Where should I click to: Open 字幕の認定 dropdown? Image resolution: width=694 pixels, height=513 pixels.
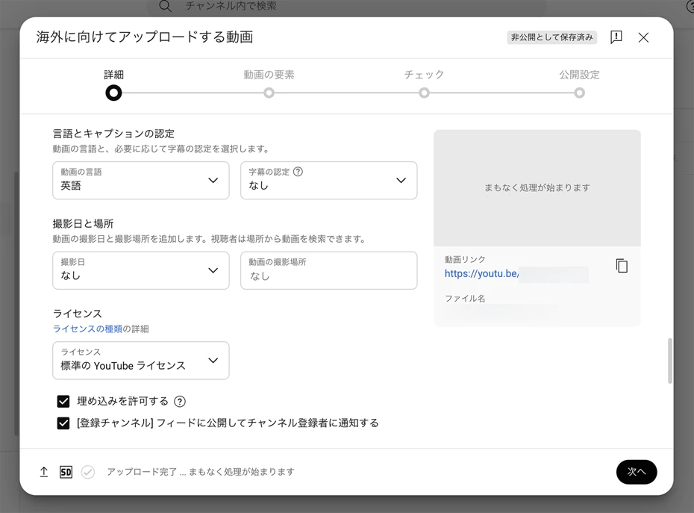329,180
